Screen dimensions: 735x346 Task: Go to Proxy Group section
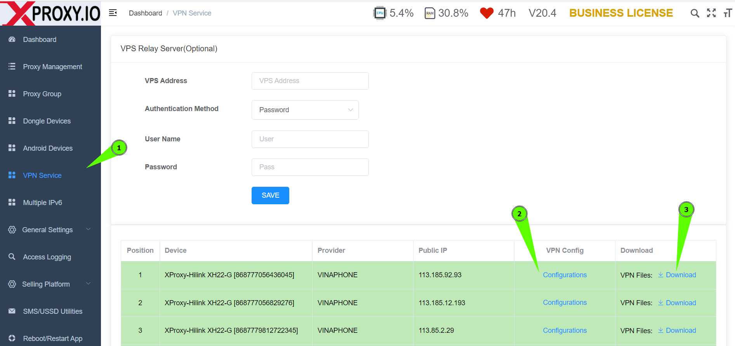tap(42, 94)
